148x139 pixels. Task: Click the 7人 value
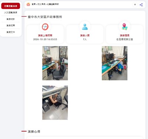(x=85, y=39)
